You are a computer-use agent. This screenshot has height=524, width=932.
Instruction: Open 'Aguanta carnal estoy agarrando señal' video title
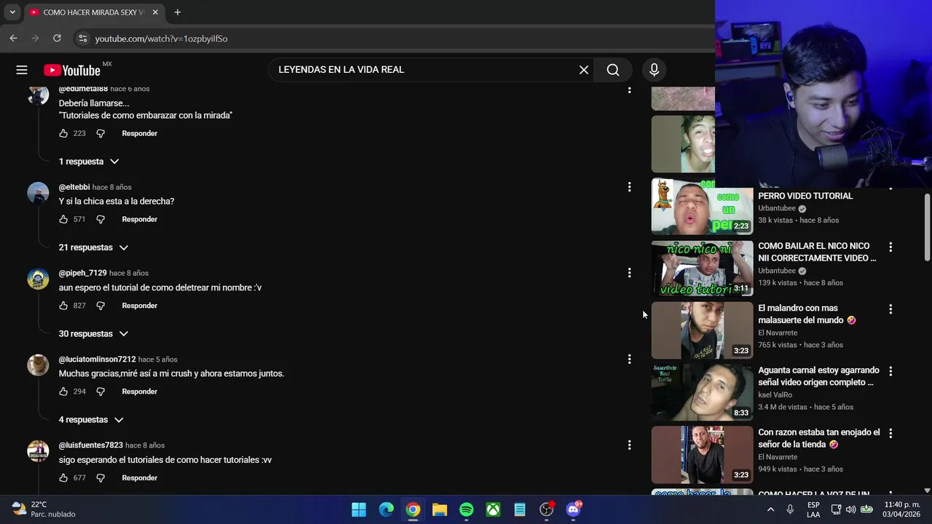click(818, 376)
